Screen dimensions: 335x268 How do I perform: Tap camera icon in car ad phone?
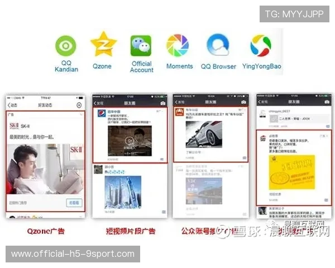tap(243, 102)
